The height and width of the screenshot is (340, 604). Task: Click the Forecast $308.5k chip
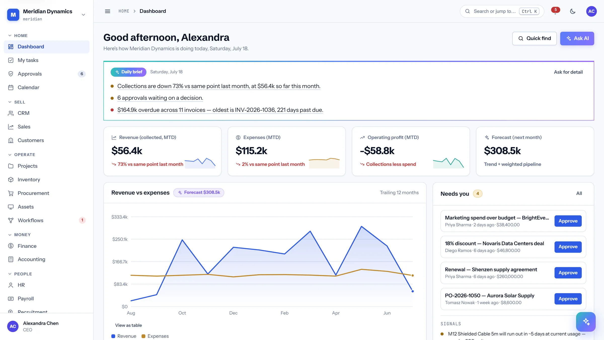point(199,192)
